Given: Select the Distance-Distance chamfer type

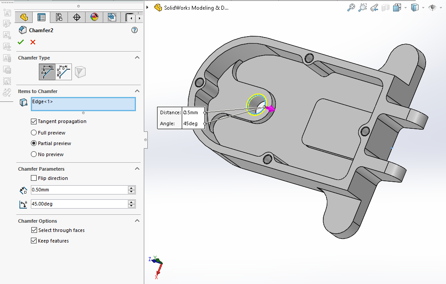Looking at the screenshot, I should click(x=64, y=71).
